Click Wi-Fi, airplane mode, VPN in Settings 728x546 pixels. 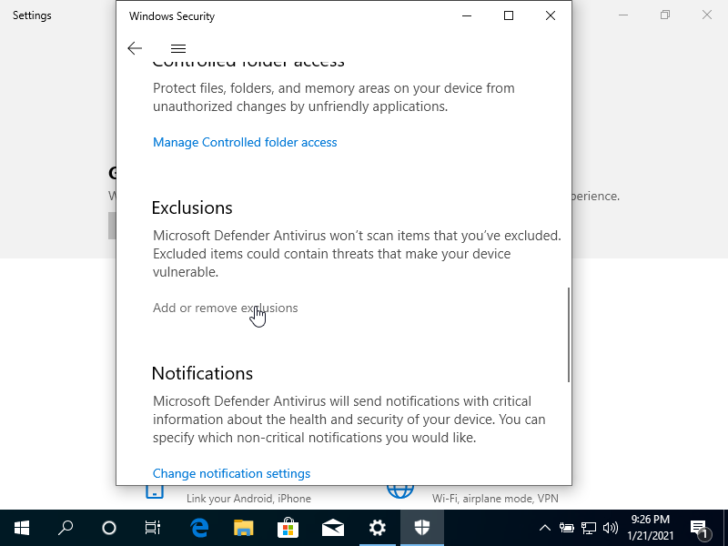click(x=495, y=498)
